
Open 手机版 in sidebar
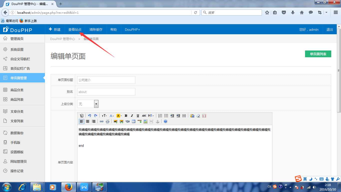pyautogui.click(x=22, y=142)
